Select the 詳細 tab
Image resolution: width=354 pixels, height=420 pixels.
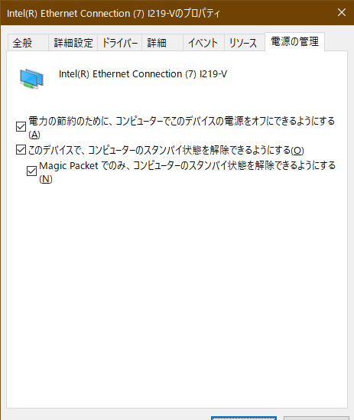tap(163, 43)
